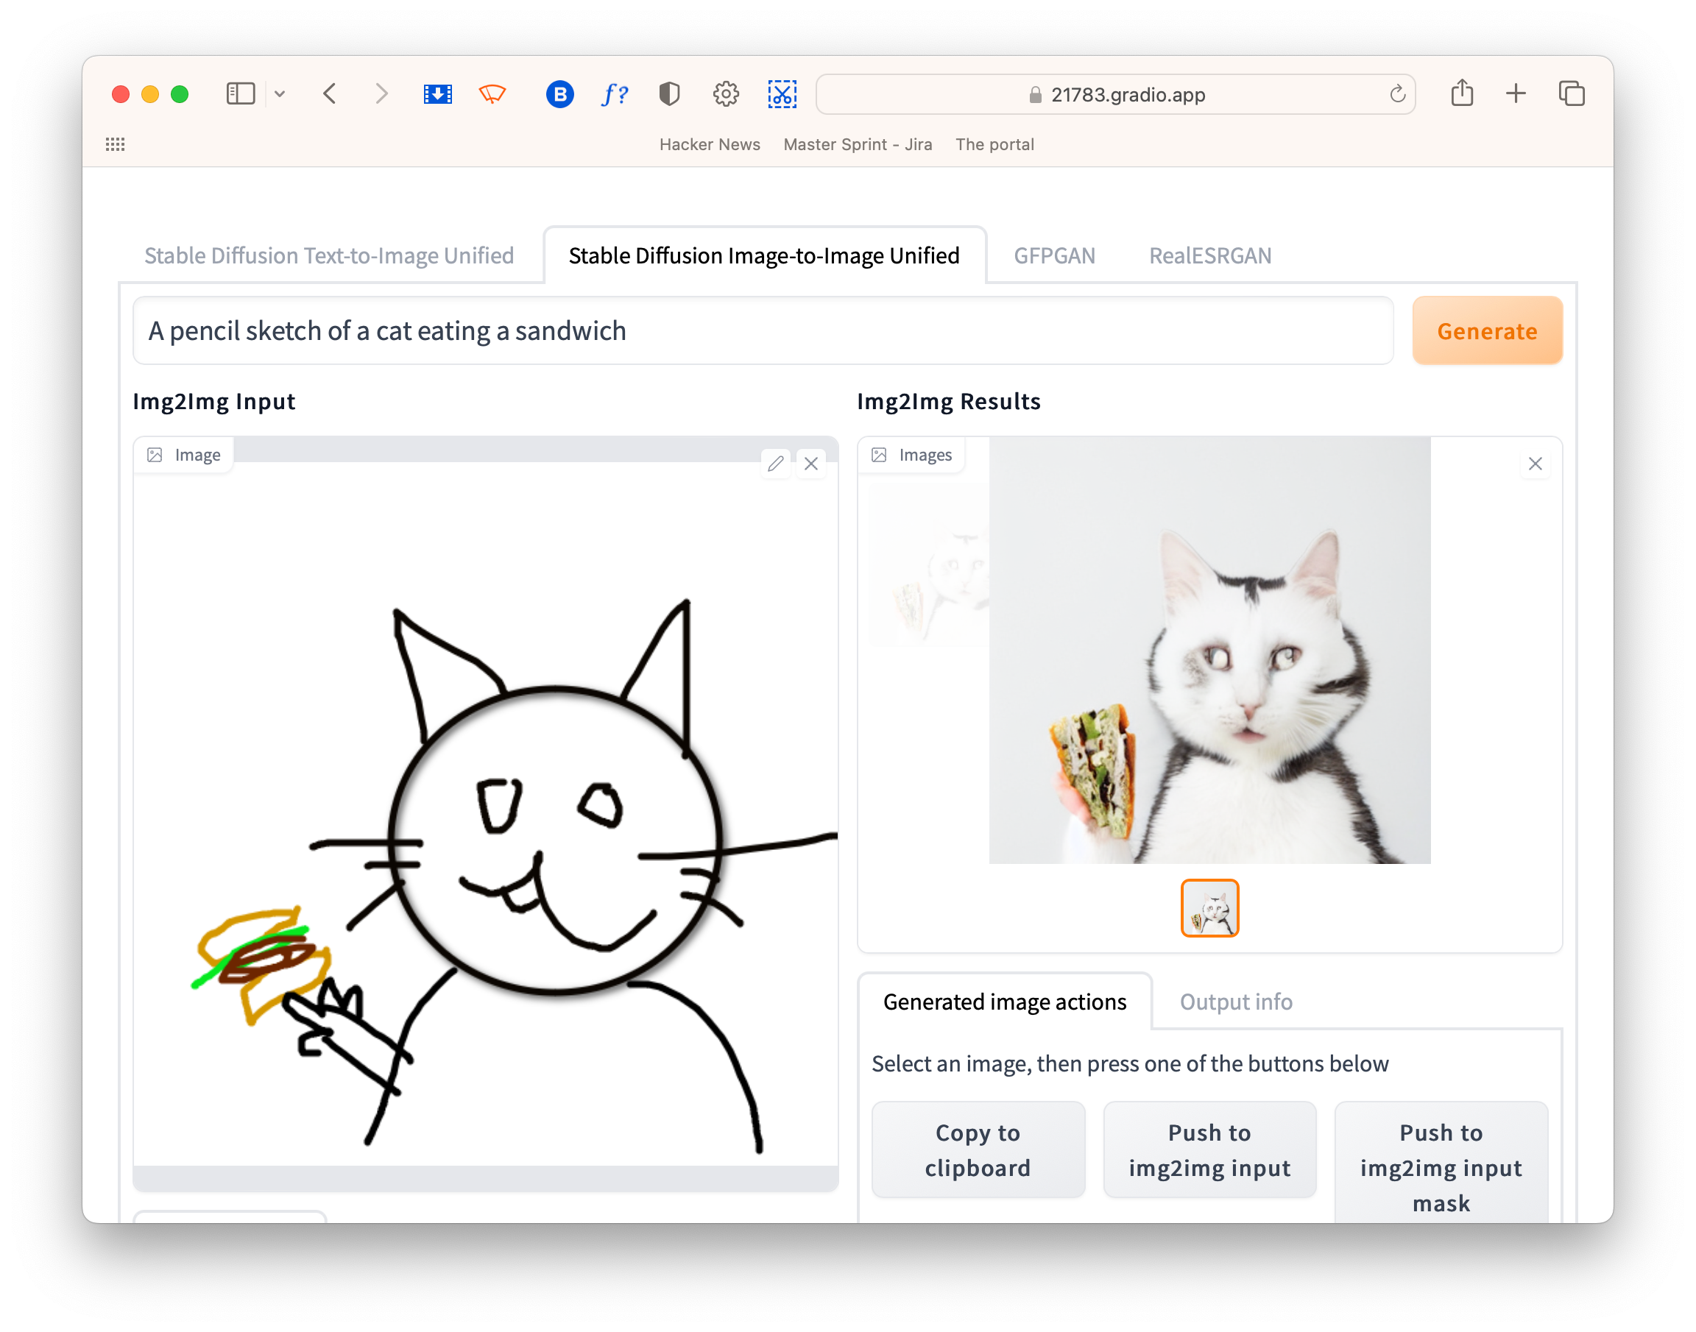Click the Share icon in toolbar

click(x=1462, y=93)
